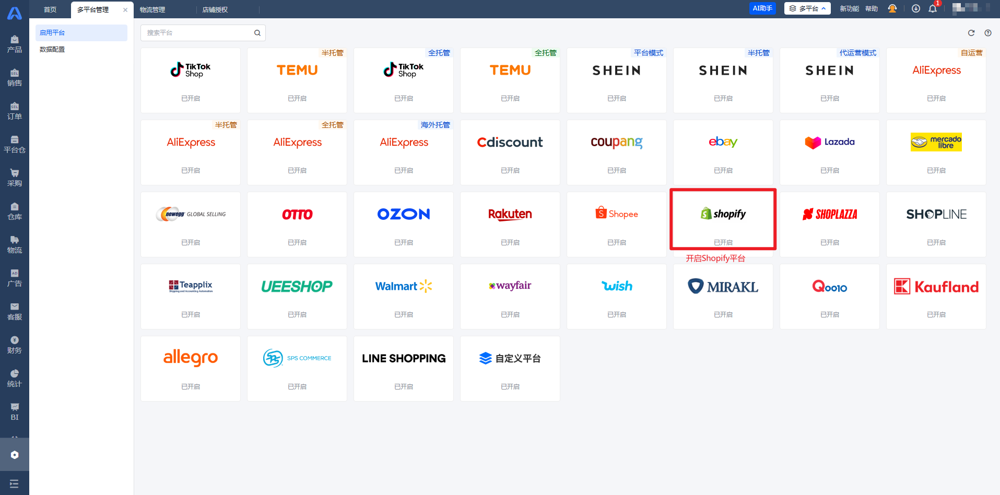Select the OZON platform card
Viewport: 1000px width, 495px height.
pyautogui.click(x=404, y=225)
